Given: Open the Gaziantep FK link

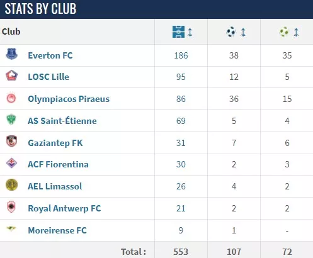Looking at the screenshot, I should click(55, 143).
